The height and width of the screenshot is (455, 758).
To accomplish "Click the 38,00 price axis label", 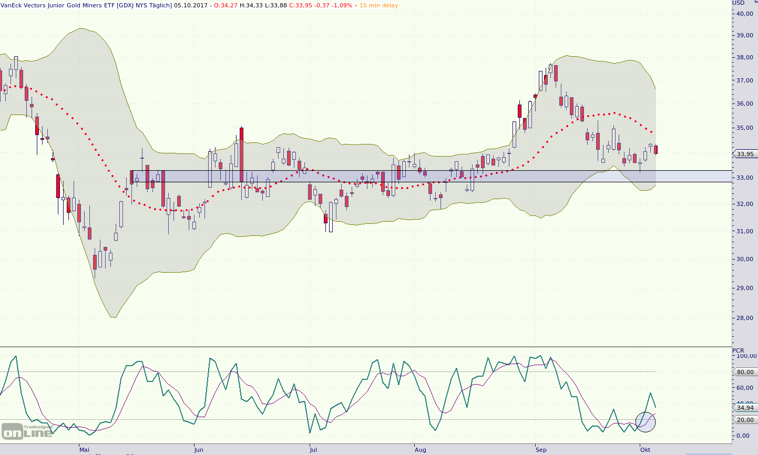I will click(744, 57).
